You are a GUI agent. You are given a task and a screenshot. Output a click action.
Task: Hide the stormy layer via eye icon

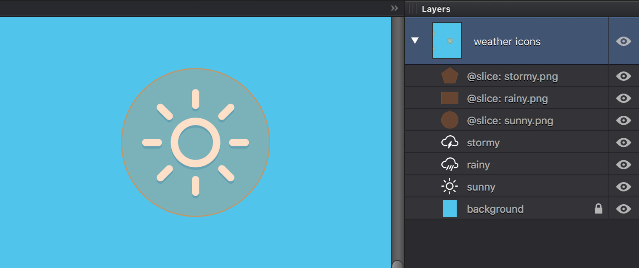click(624, 143)
